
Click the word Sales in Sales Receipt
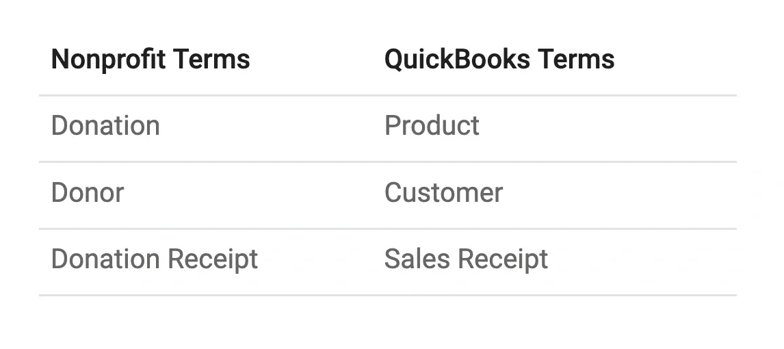tap(417, 259)
